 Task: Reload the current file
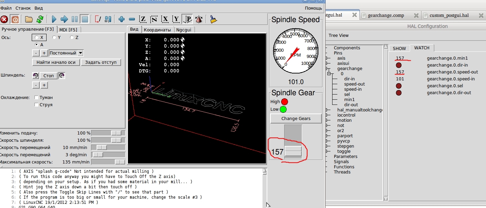[x=40, y=19]
